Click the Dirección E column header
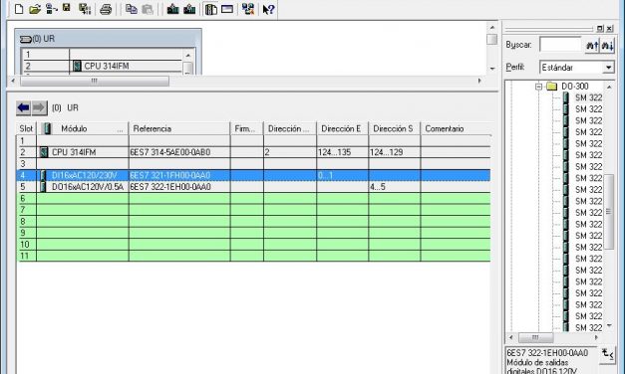625x374 pixels. pos(343,128)
